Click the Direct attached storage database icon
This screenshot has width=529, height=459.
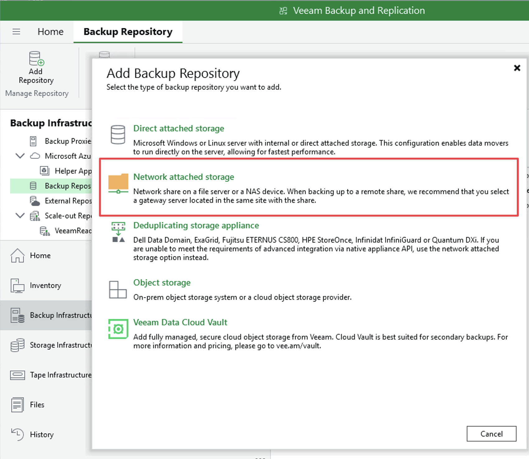[x=118, y=135]
